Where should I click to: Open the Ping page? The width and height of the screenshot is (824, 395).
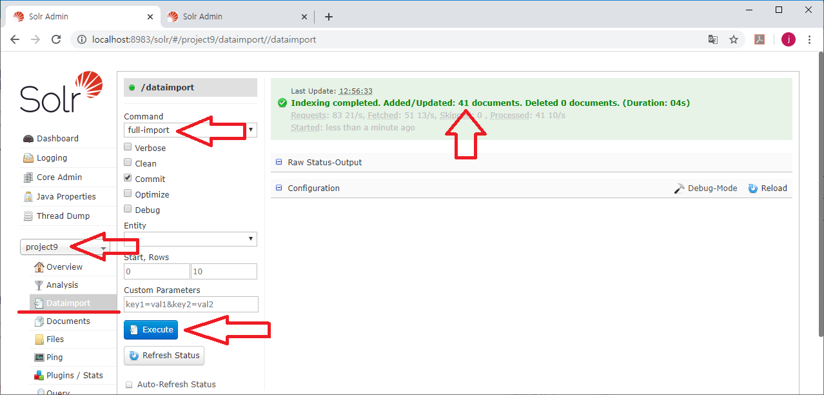click(x=55, y=357)
